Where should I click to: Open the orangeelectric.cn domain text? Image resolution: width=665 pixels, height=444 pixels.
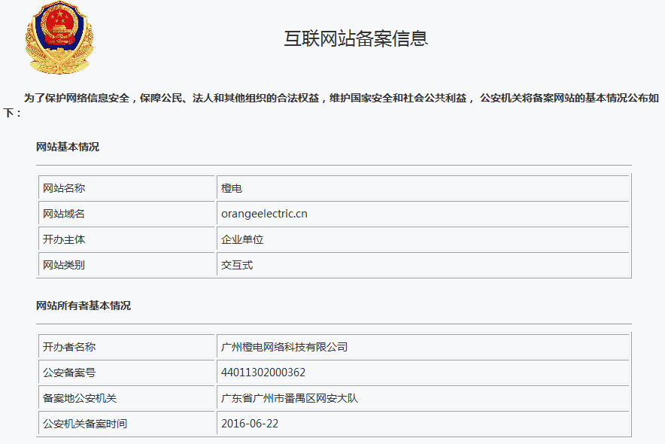point(264,214)
